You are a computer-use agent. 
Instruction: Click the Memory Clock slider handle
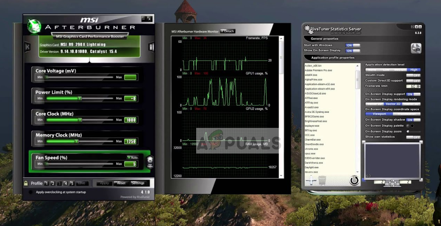coord(76,141)
